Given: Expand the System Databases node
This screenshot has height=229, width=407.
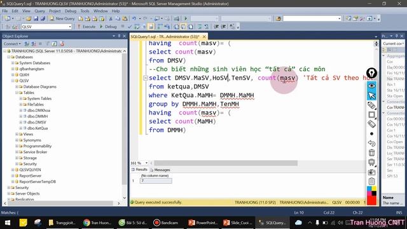Looking at the screenshot, I should point(13,63).
